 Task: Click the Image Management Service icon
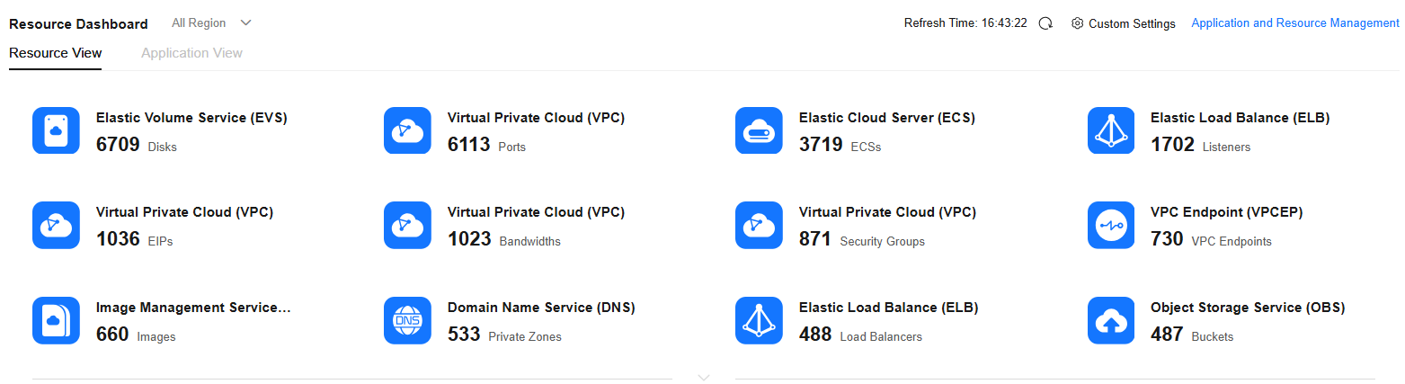(x=56, y=320)
